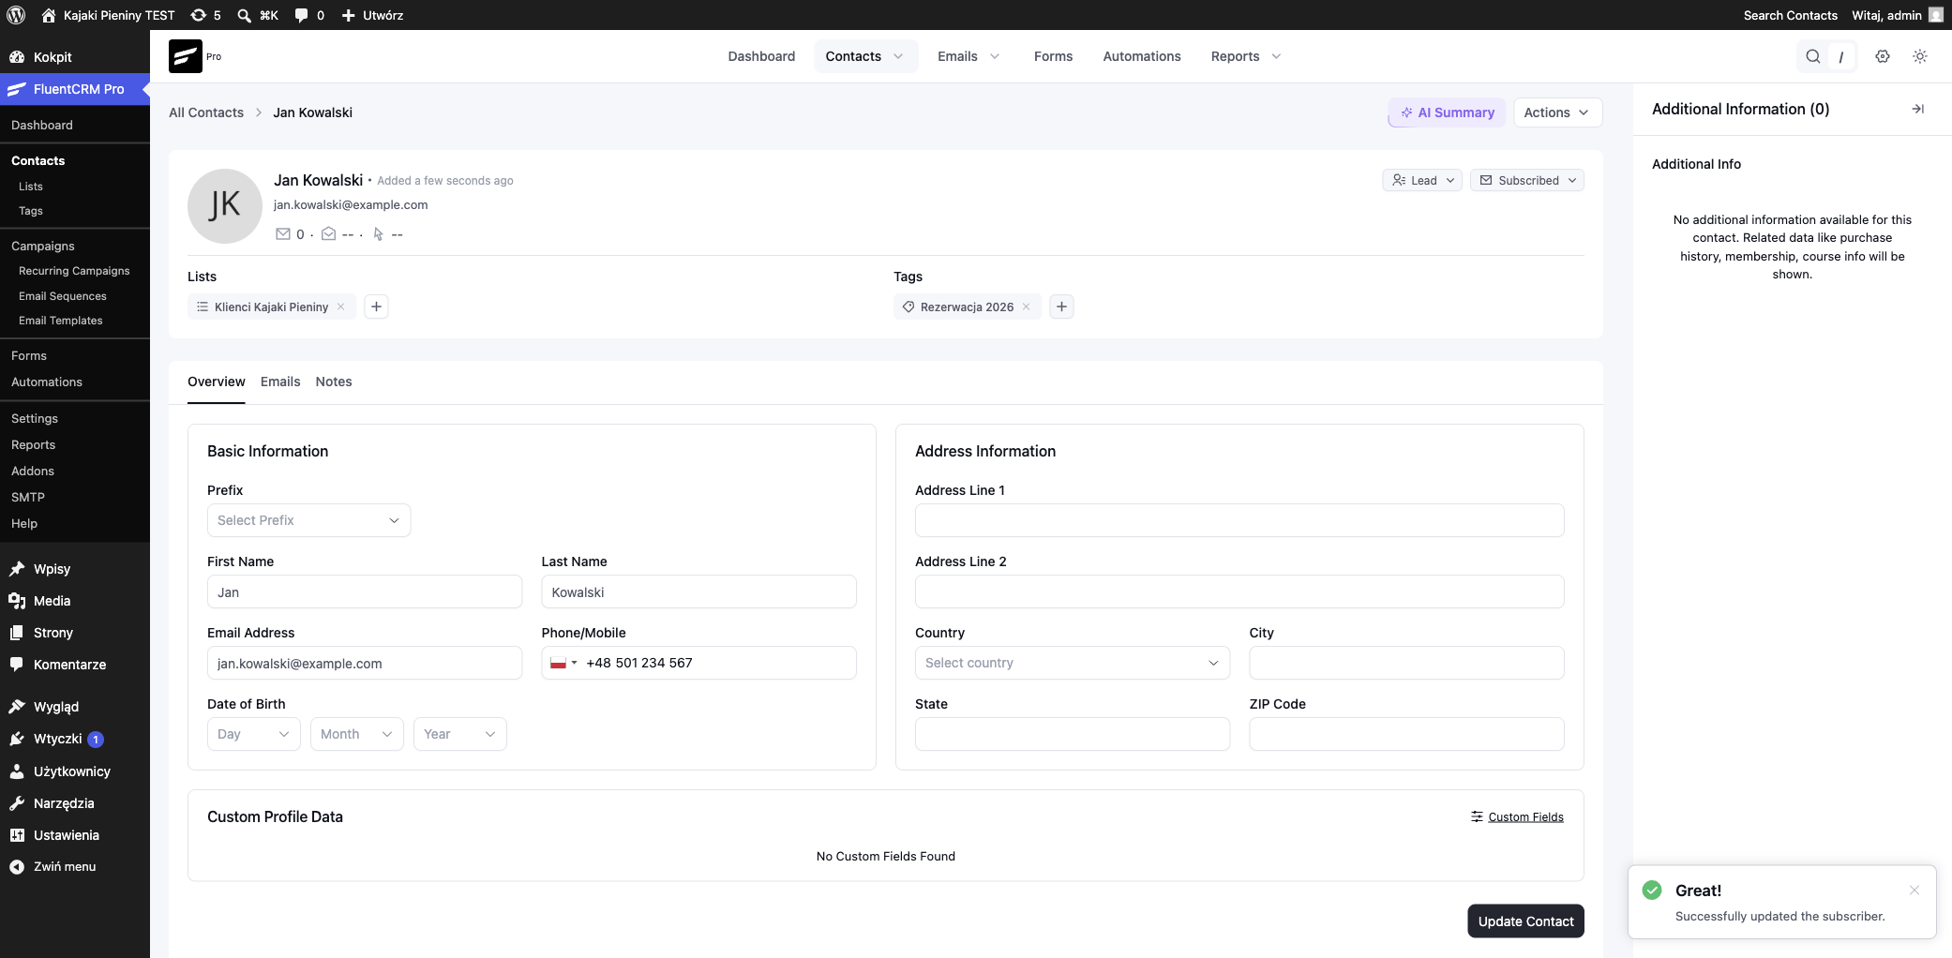The height and width of the screenshot is (958, 1952).
Task: Click the Update Contact button
Action: [1525, 921]
